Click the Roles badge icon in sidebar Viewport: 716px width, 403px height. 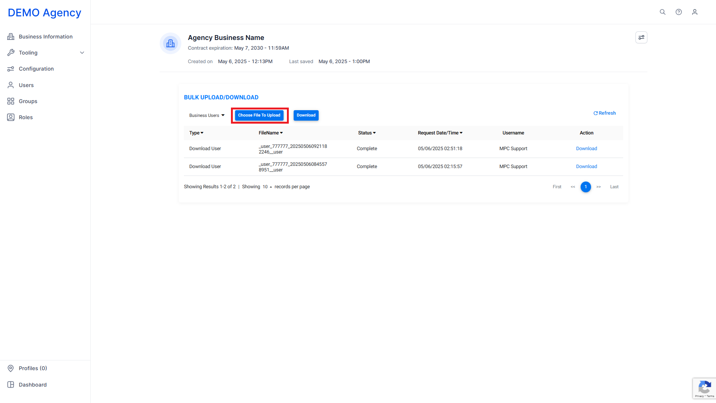11,117
